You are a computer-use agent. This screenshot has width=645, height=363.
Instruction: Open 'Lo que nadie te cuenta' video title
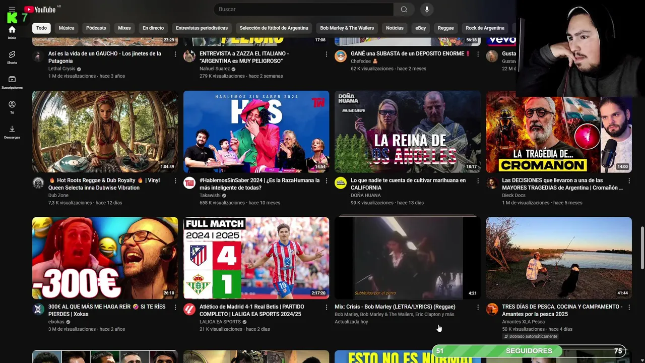click(x=408, y=184)
